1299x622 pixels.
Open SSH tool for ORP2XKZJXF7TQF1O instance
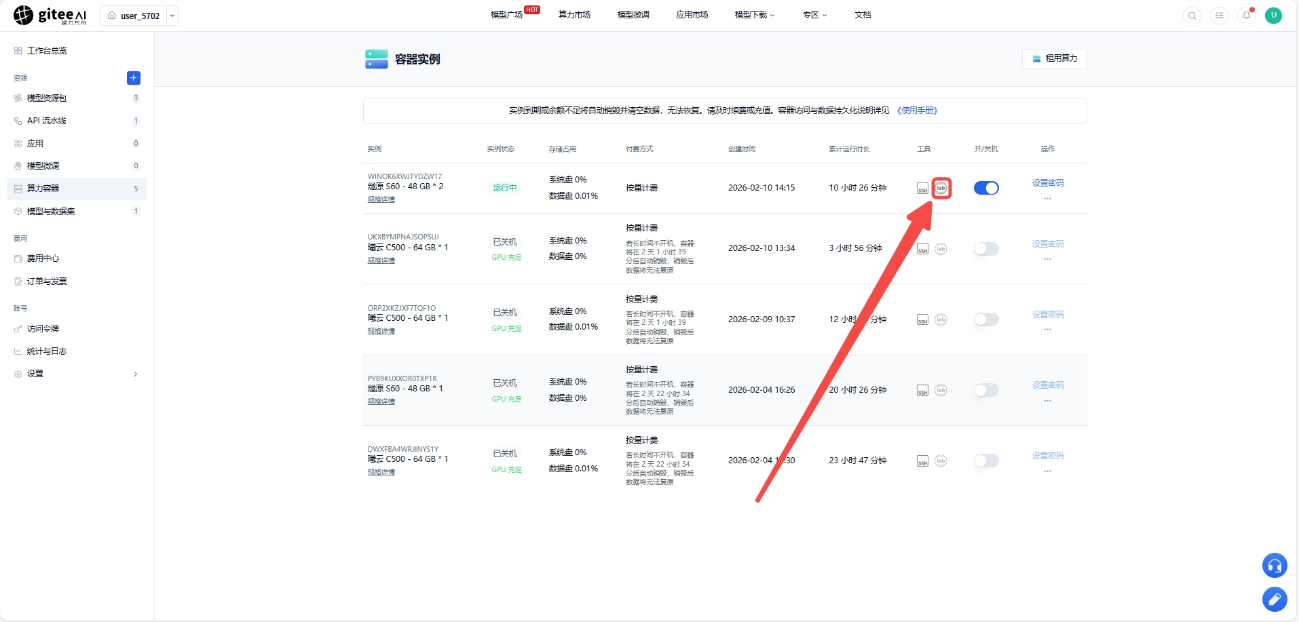[x=922, y=319]
